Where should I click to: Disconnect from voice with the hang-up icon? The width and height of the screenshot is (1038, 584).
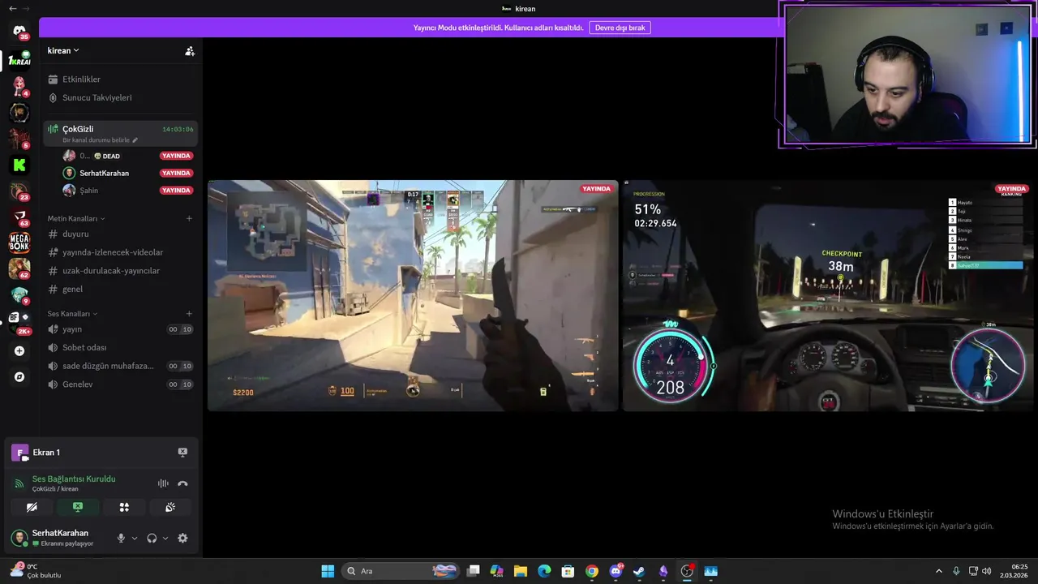(x=182, y=483)
